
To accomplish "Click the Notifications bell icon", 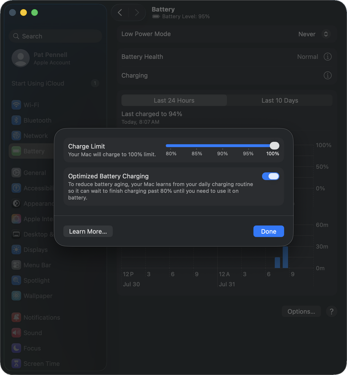I will coord(16,317).
